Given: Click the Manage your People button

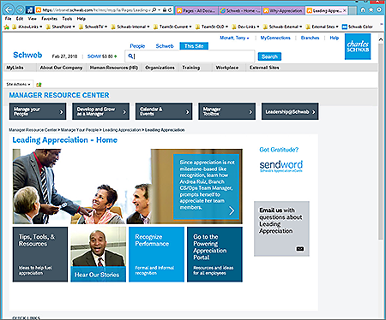Looking at the screenshot, I should tap(38, 111).
